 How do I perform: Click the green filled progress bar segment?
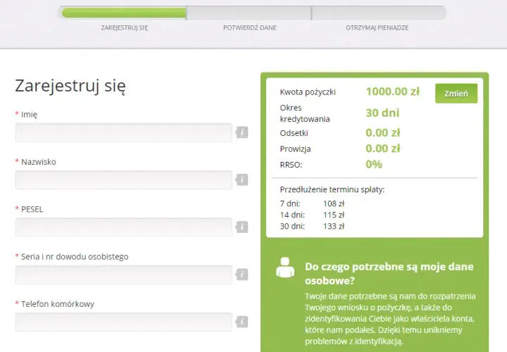[x=124, y=13]
